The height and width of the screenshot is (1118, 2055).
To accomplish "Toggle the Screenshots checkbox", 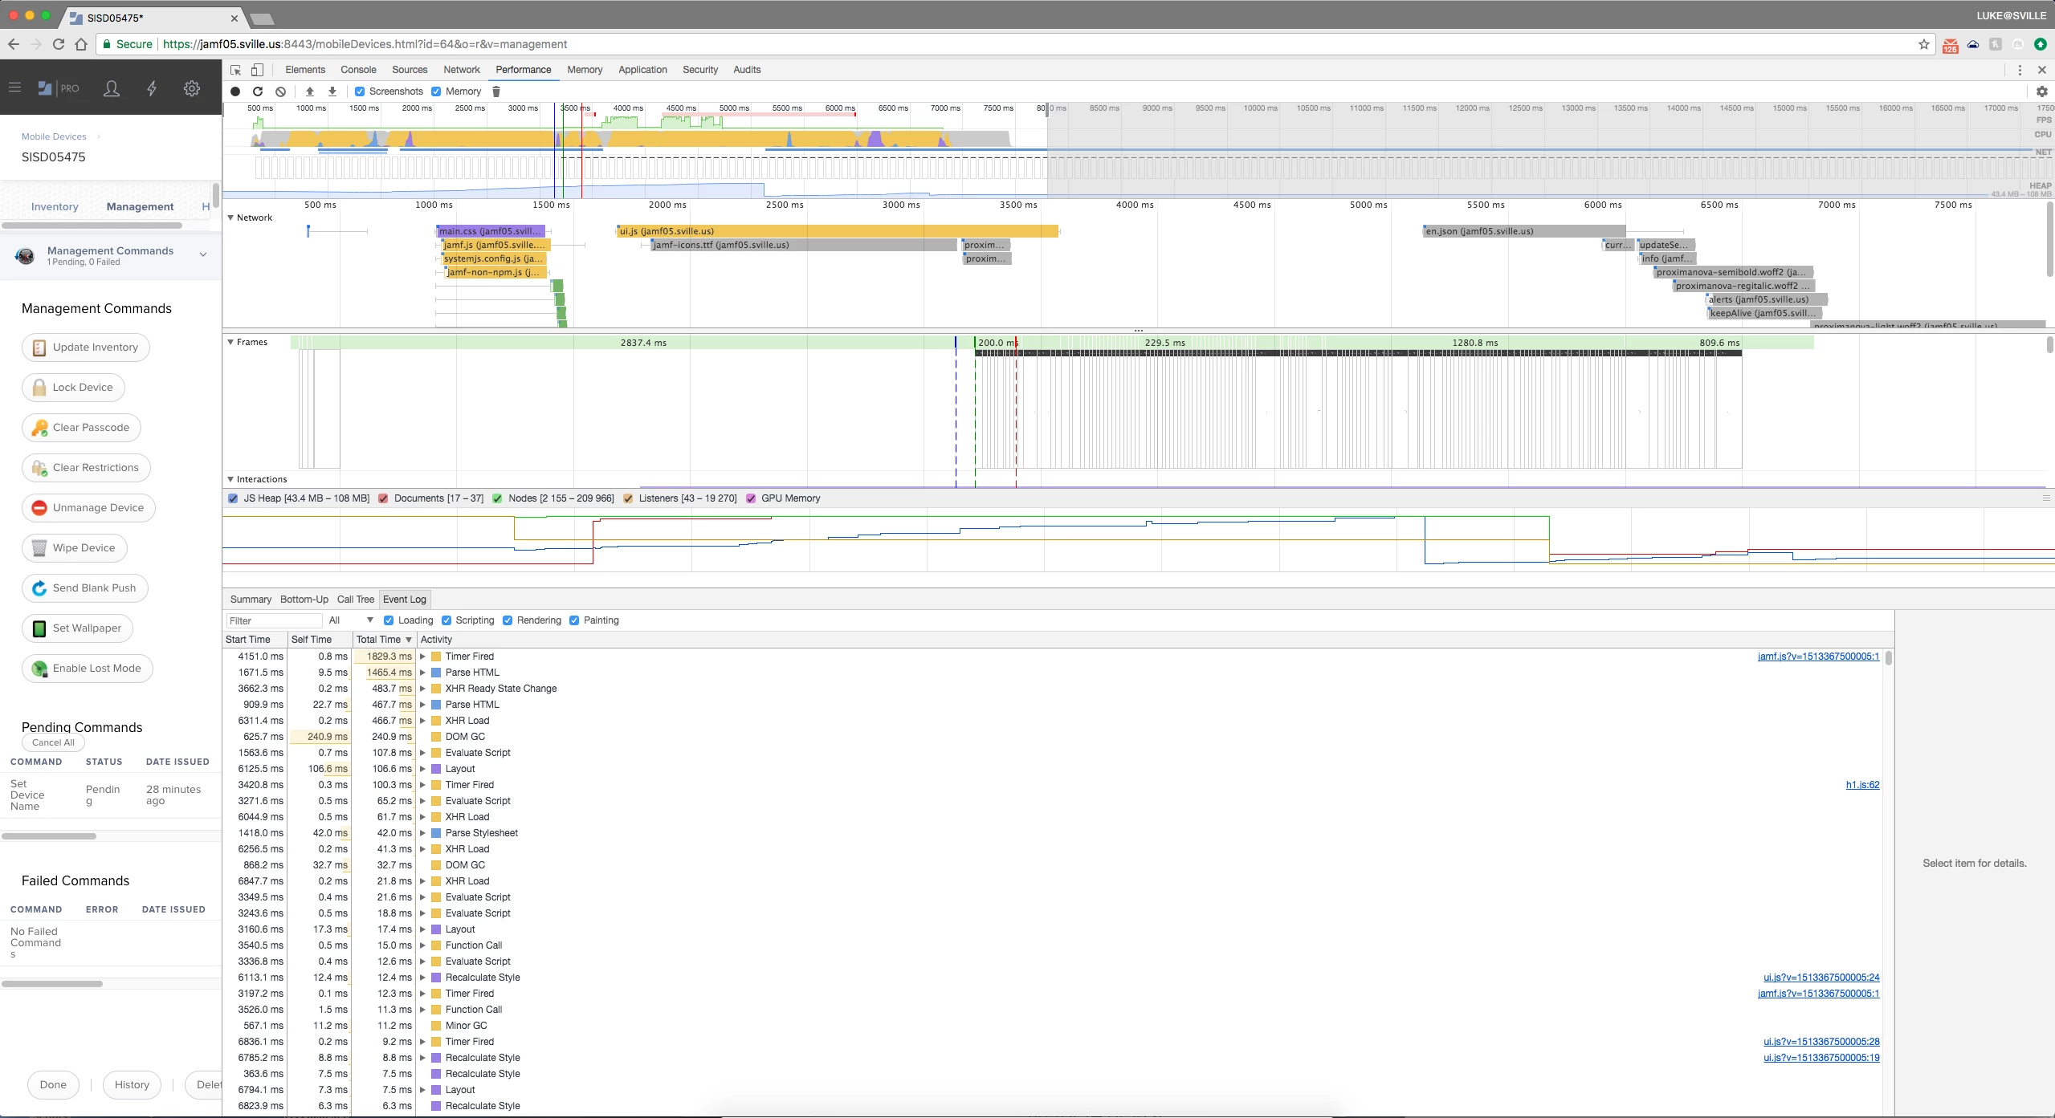I will [x=360, y=91].
